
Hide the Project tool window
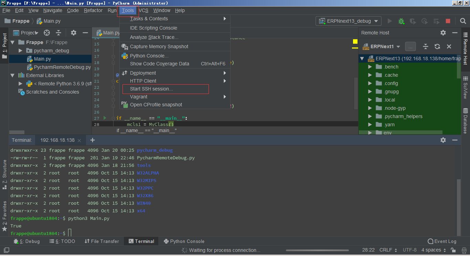click(x=85, y=33)
